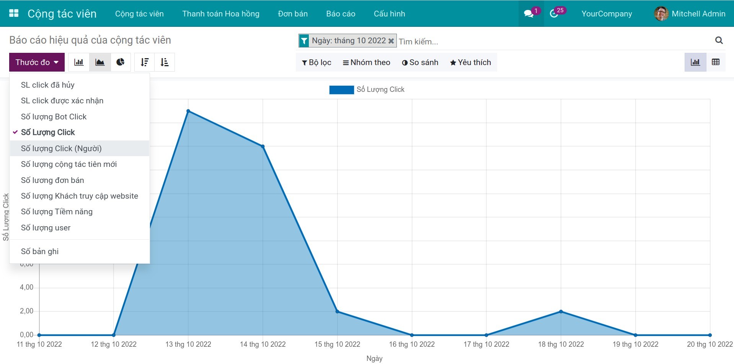Open the apps grid home menu
Viewport: 734px width, 364px height.
[14, 13]
